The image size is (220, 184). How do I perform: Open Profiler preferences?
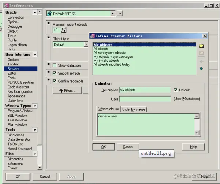[x=12, y=40]
